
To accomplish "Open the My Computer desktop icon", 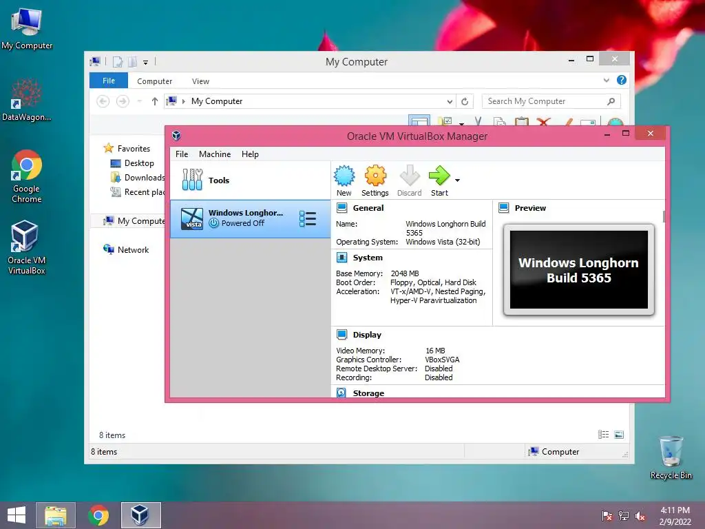I will [x=27, y=28].
